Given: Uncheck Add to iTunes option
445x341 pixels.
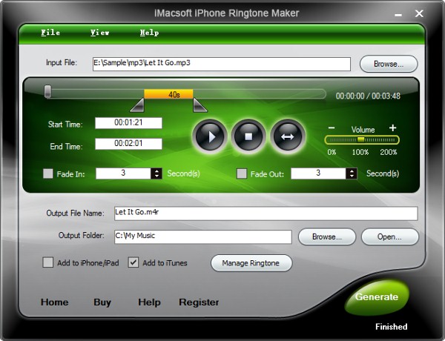Looking at the screenshot, I should [133, 262].
